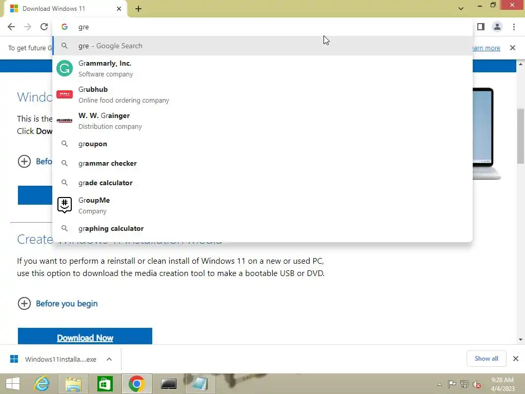Expand the lower 'Before you begin' plus icon
The width and height of the screenshot is (525, 394).
(24, 304)
